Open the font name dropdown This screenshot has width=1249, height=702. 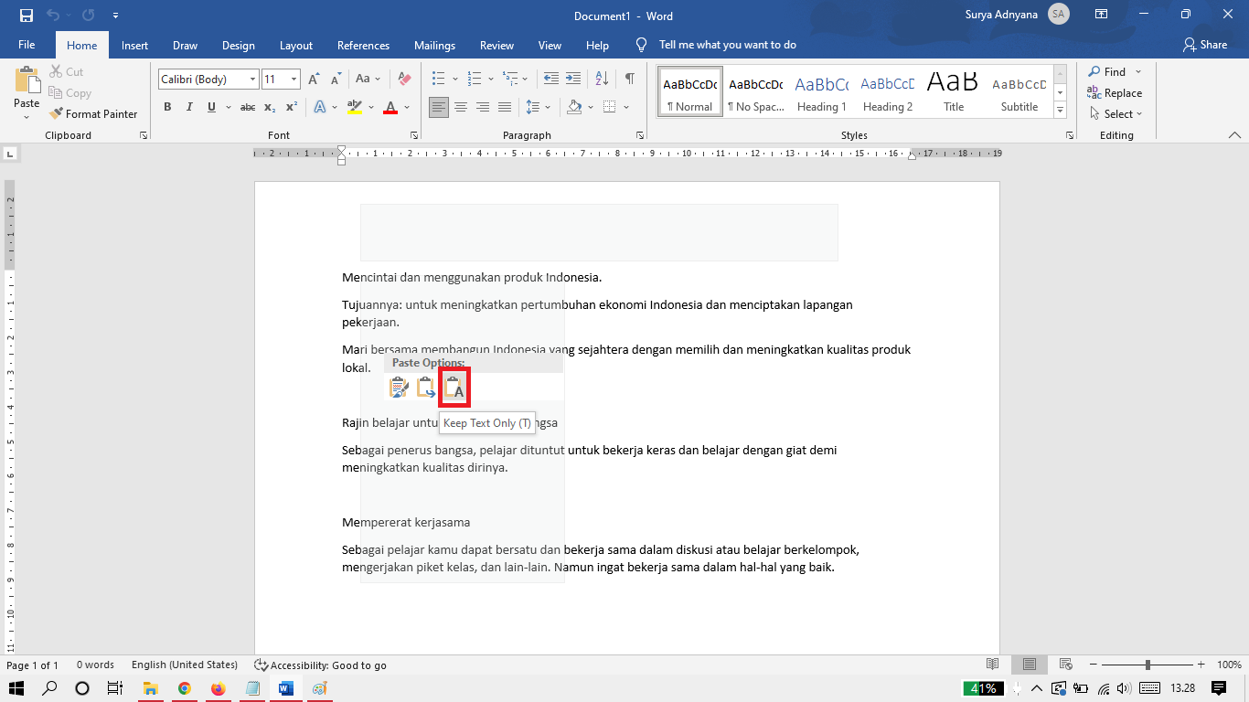(253, 80)
